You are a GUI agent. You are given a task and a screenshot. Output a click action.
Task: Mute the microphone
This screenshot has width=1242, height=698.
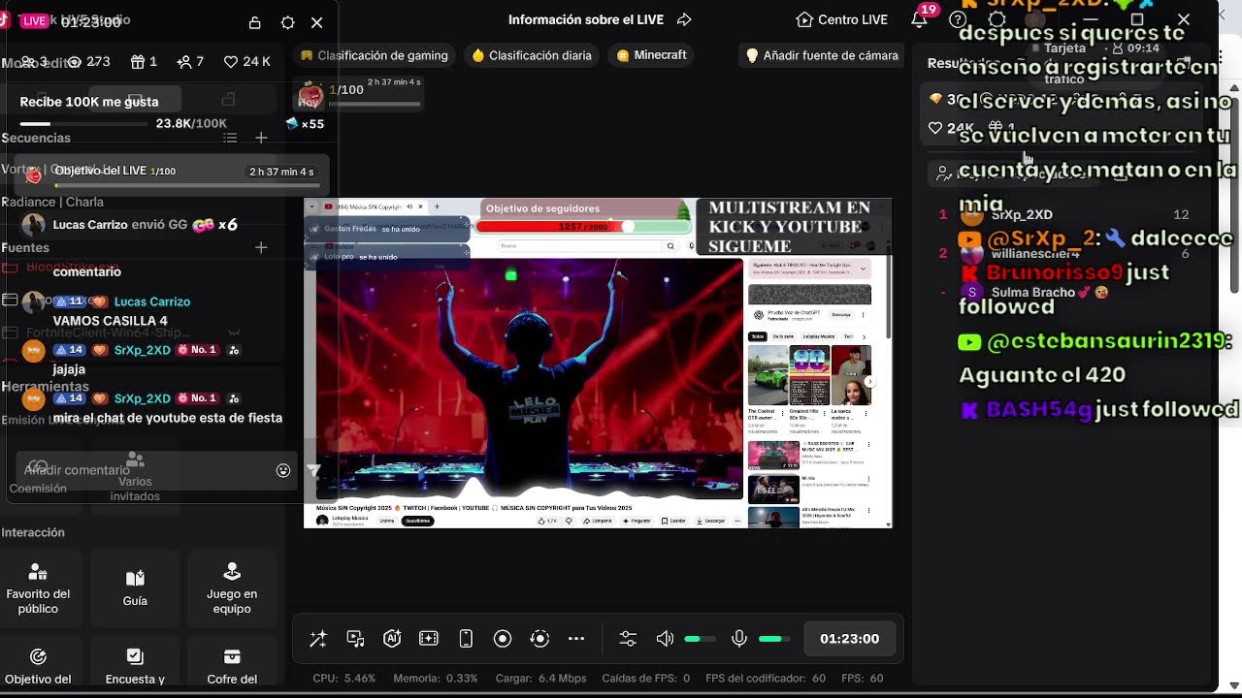[739, 639]
